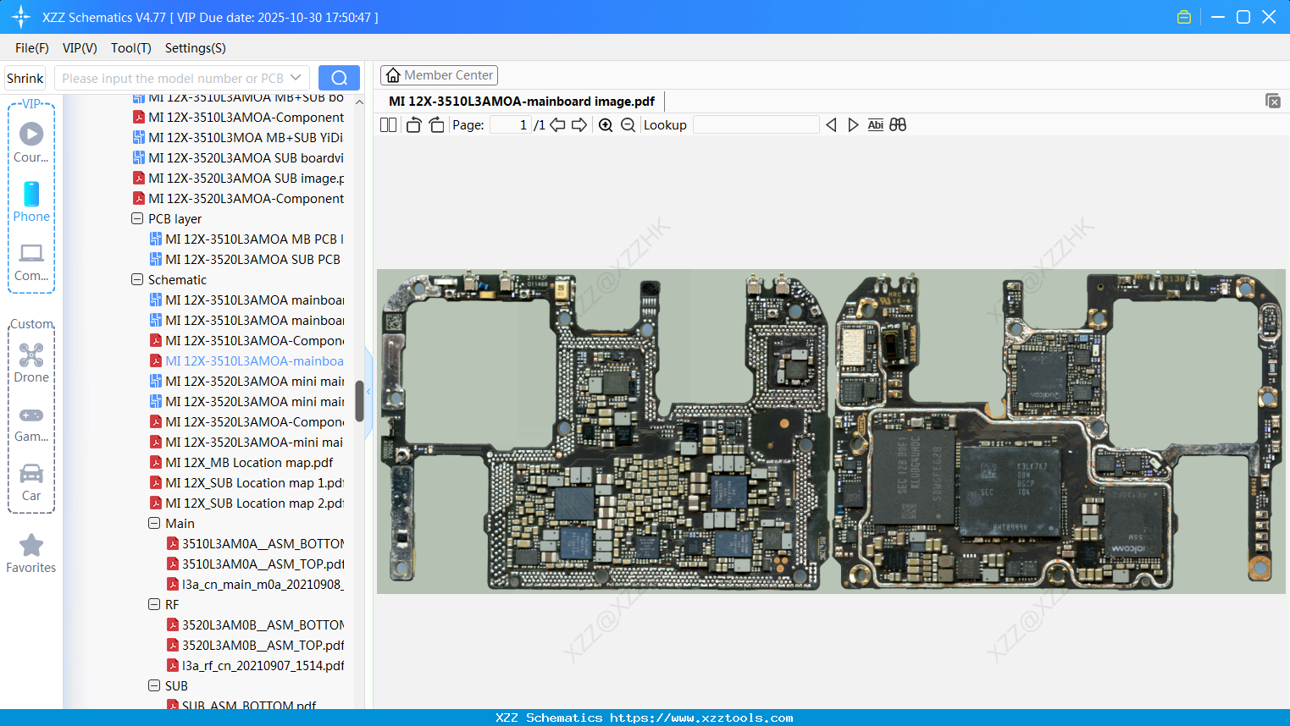The width and height of the screenshot is (1290, 726).
Task: Collapse the Schematic tree section
Action: 137,279
